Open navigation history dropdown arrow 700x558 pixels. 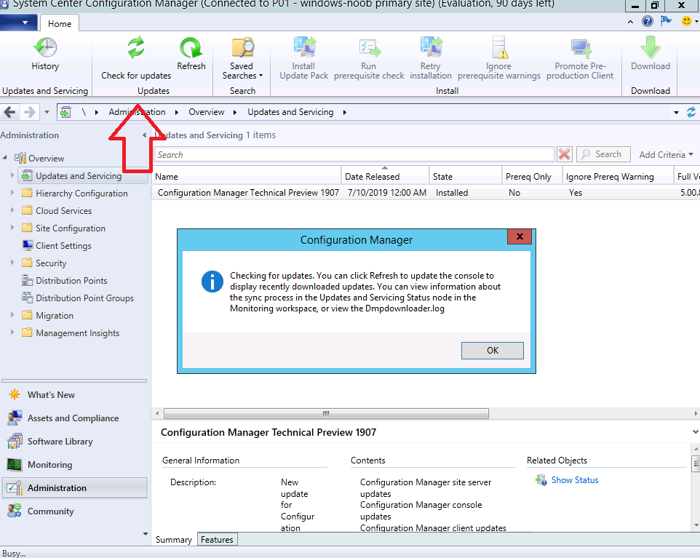pos(47,112)
